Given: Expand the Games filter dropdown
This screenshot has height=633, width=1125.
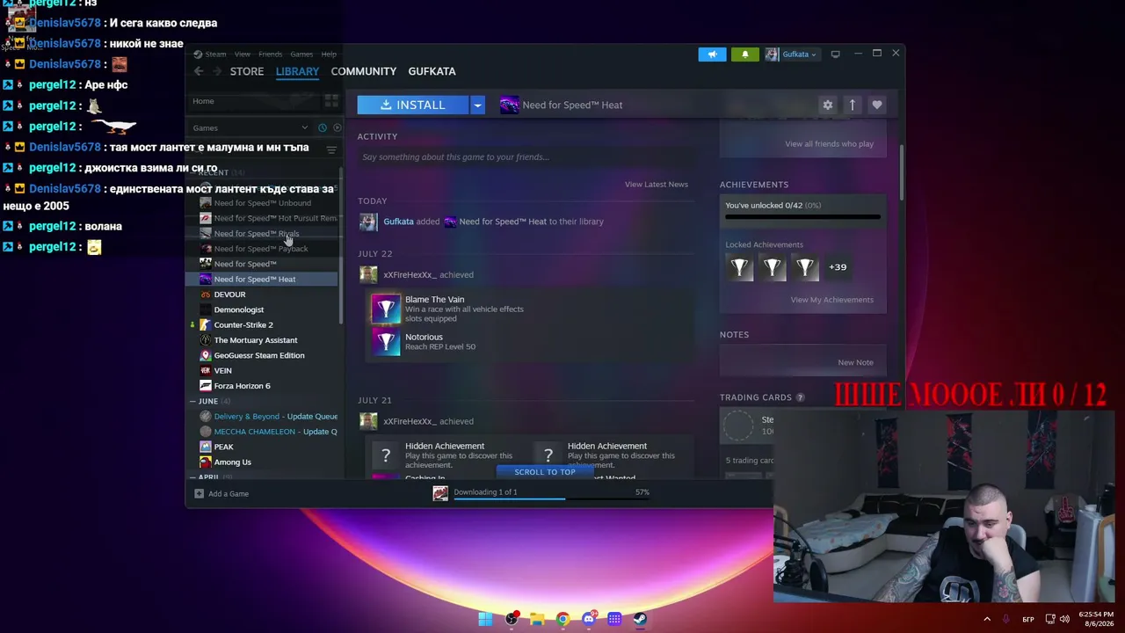Looking at the screenshot, I should 250,127.
